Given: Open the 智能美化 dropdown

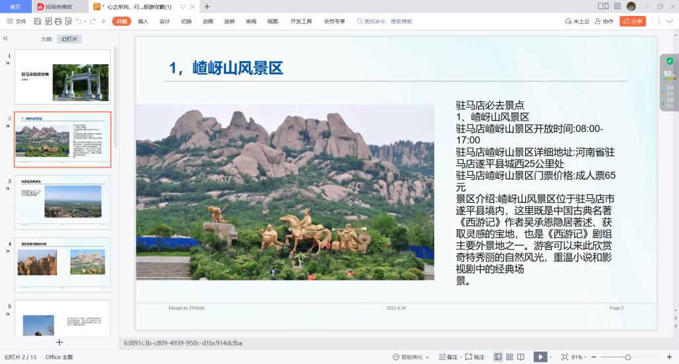Looking at the screenshot, I should [x=410, y=357].
